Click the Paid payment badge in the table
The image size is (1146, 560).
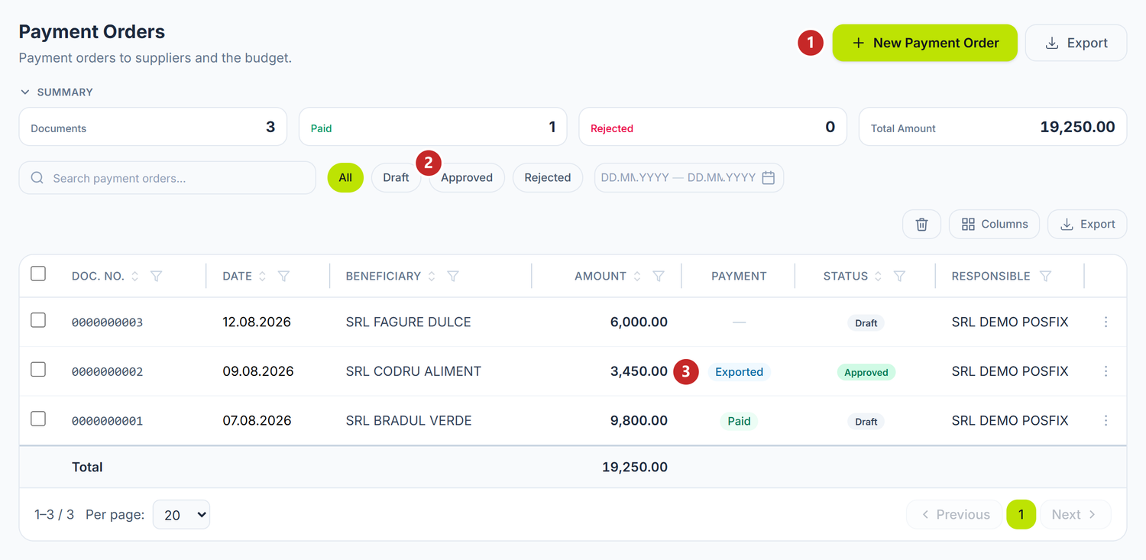coord(739,421)
